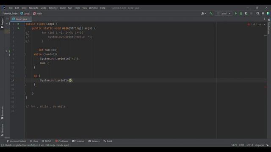
Task: Open editor tab options three-dot icon
Action: pos(264,19)
